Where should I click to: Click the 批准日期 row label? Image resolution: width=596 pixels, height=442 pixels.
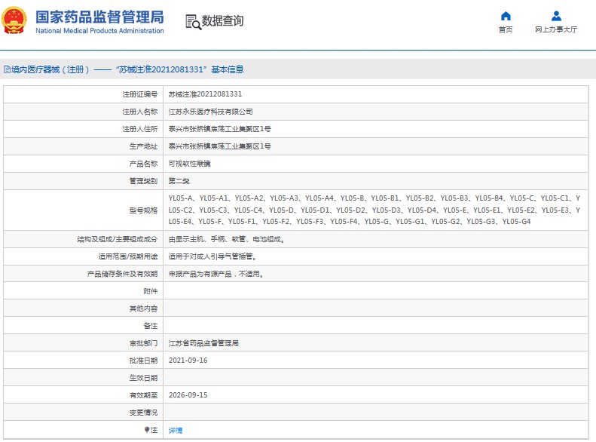point(143,361)
